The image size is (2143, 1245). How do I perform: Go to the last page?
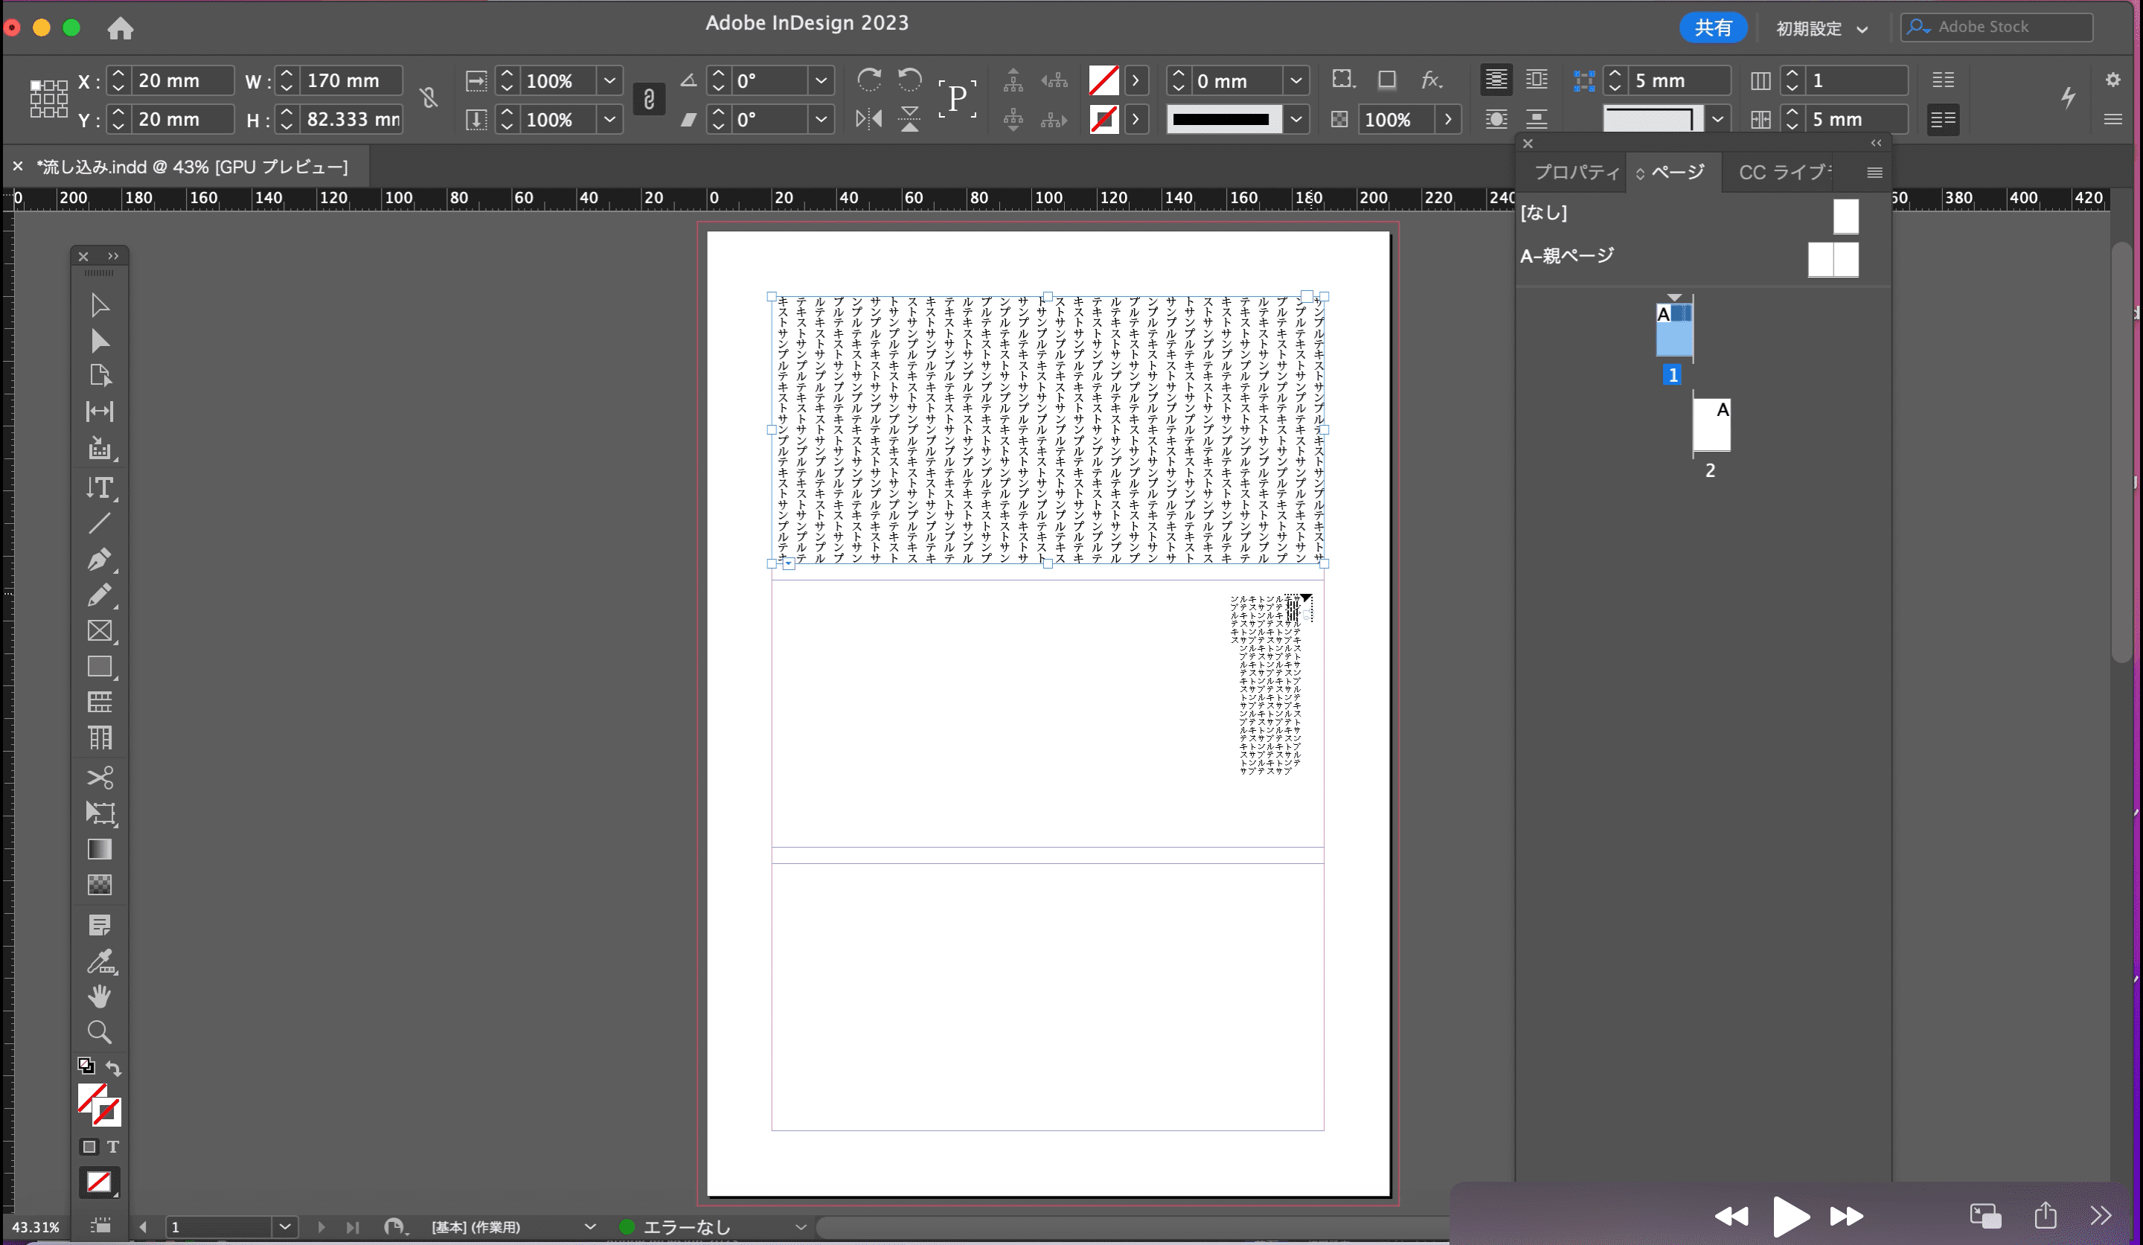pos(352,1226)
